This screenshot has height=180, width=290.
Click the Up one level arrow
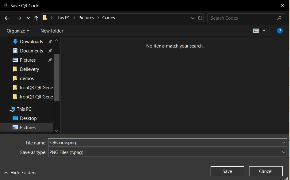36,18
